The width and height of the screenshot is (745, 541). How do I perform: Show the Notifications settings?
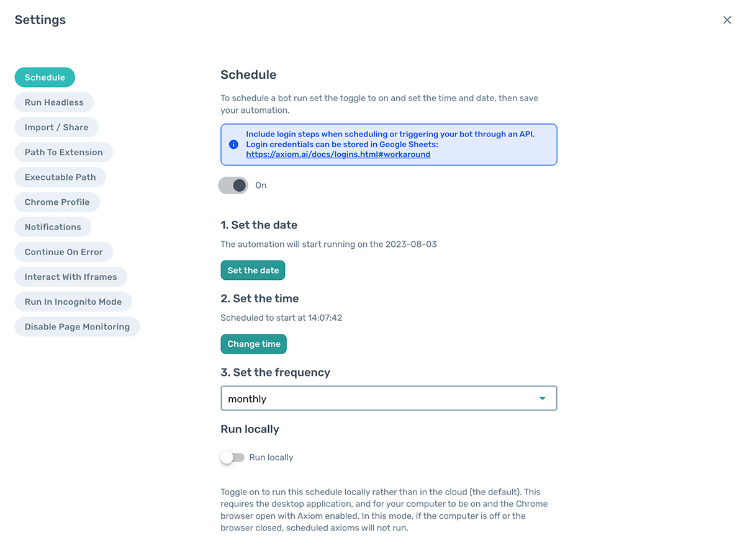pyautogui.click(x=53, y=227)
